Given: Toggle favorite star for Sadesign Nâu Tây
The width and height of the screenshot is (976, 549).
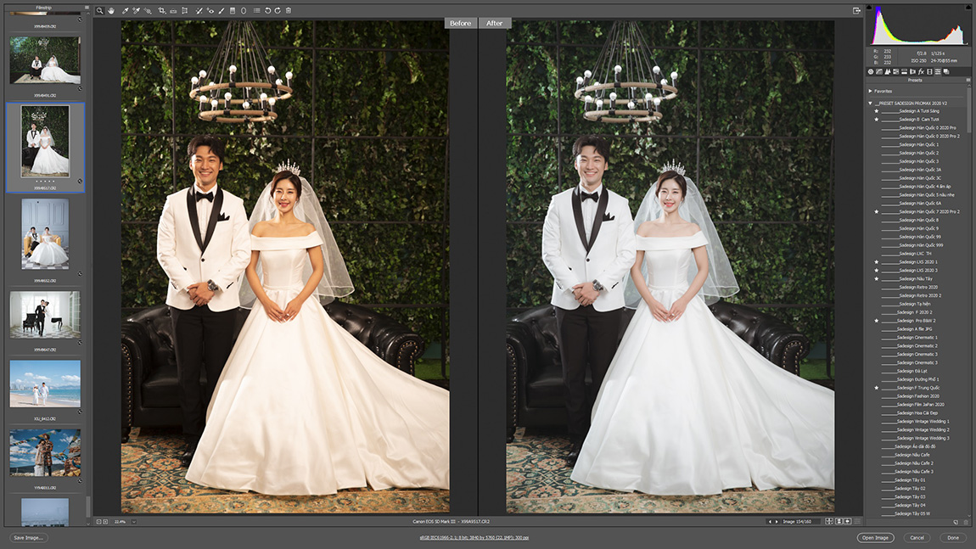Looking at the screenshot, I should click(x=877, y=279).
